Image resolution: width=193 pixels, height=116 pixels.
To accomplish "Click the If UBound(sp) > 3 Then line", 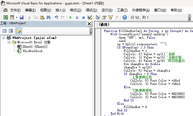I will [135, 47].
